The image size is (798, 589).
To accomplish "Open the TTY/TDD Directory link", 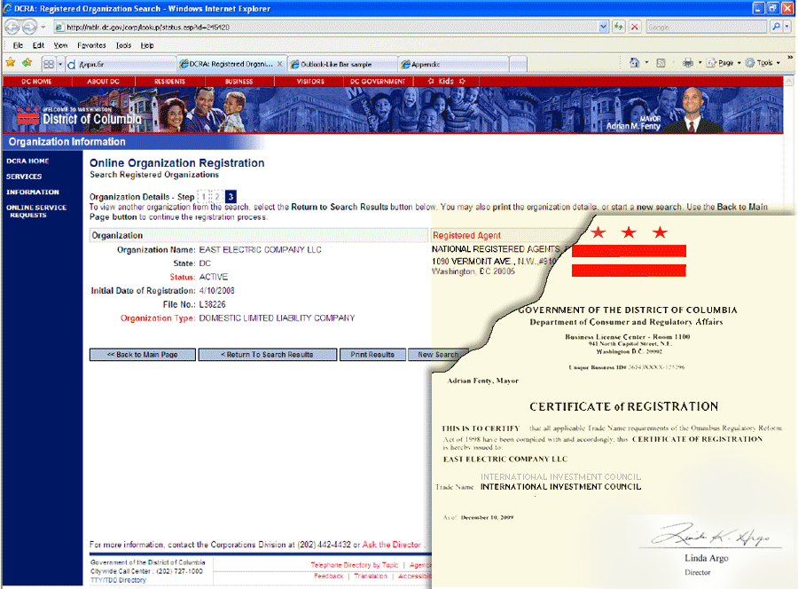I will pos(118,580).
